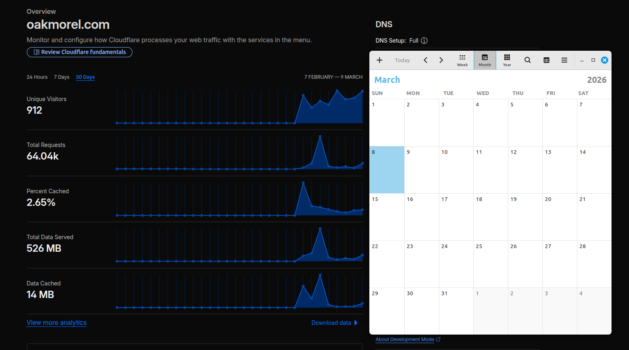Screen dimensions: 629x350
Task: Select the 30 Days time range
Action: (85, 77)
